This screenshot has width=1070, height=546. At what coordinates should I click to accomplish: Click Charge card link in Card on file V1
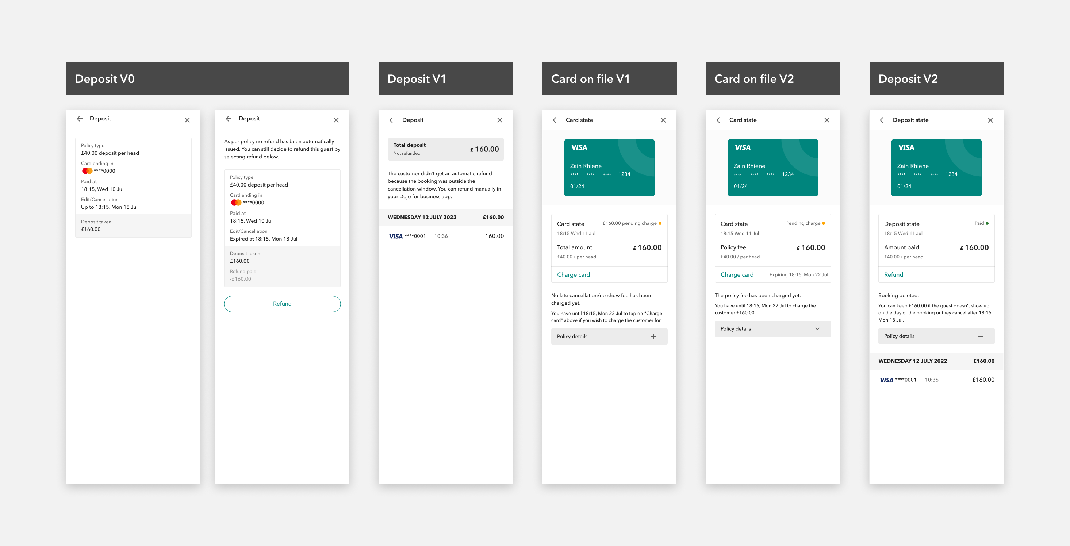point(573,274)
